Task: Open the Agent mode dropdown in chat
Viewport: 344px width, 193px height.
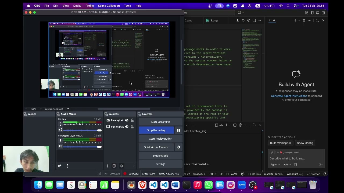Action: 275,165
